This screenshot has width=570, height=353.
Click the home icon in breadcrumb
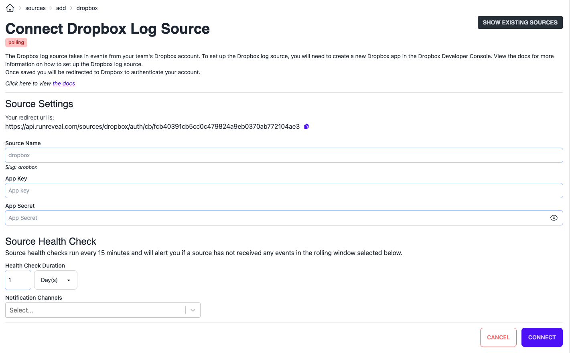(10, 8)
